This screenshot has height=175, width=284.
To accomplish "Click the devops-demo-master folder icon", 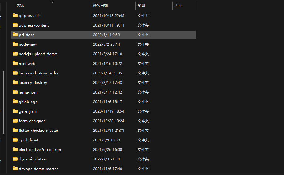I will tap(15, 169).
